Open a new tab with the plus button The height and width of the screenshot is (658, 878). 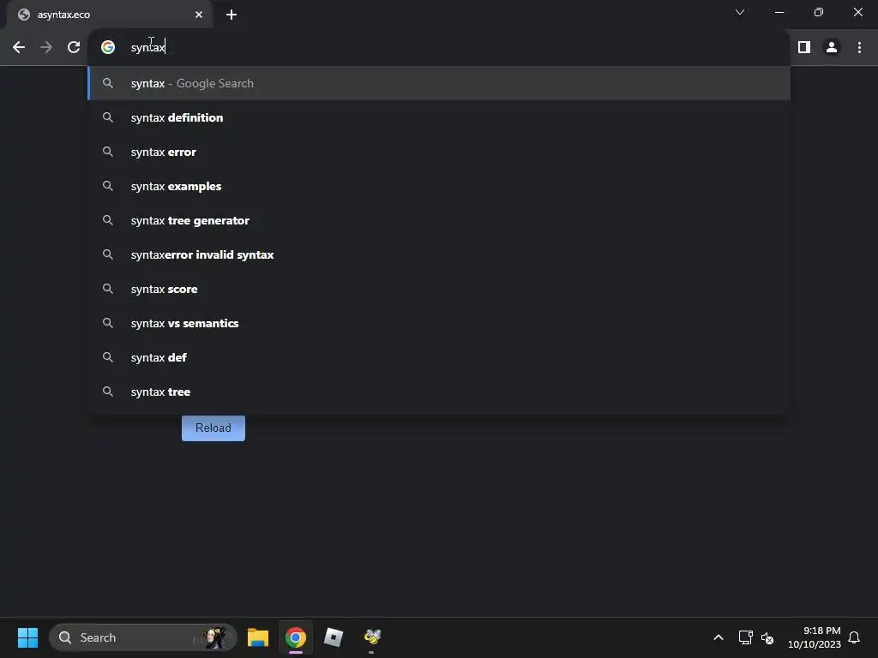pos(232,15)
